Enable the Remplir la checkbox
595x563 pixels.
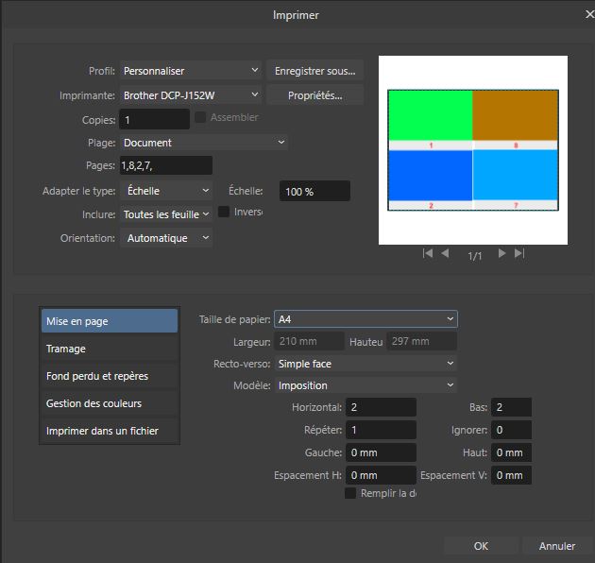(350, 493)
